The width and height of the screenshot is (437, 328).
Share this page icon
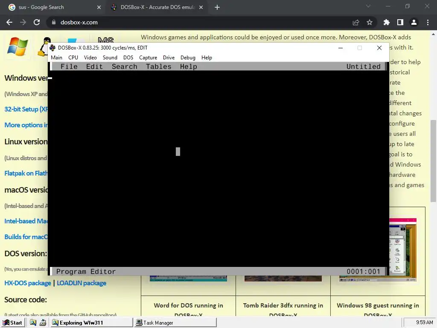point(356,22)
